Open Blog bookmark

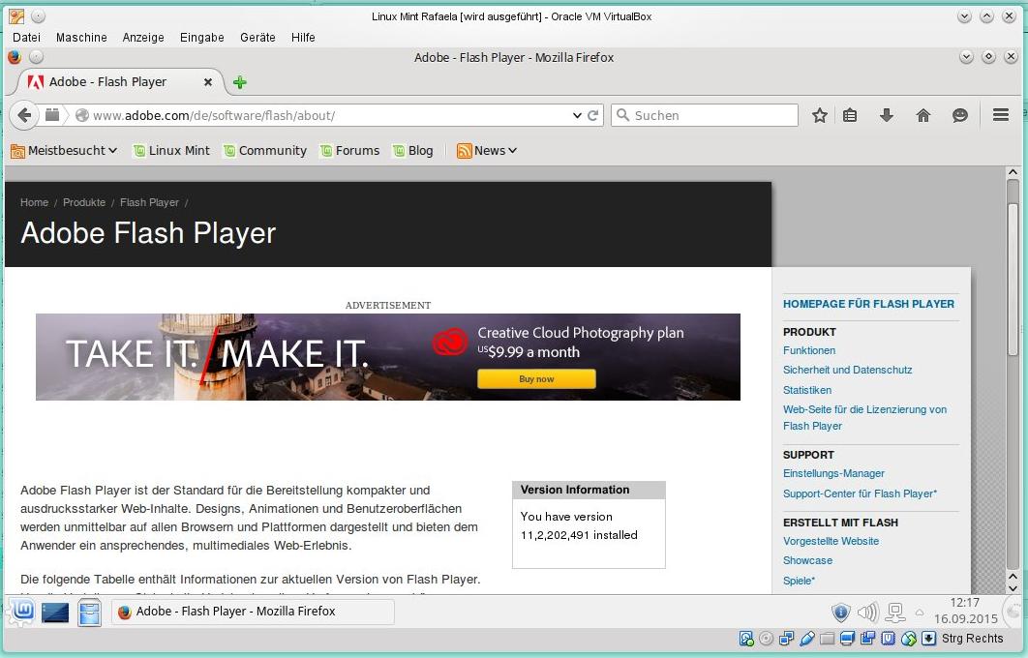(413, 151)
